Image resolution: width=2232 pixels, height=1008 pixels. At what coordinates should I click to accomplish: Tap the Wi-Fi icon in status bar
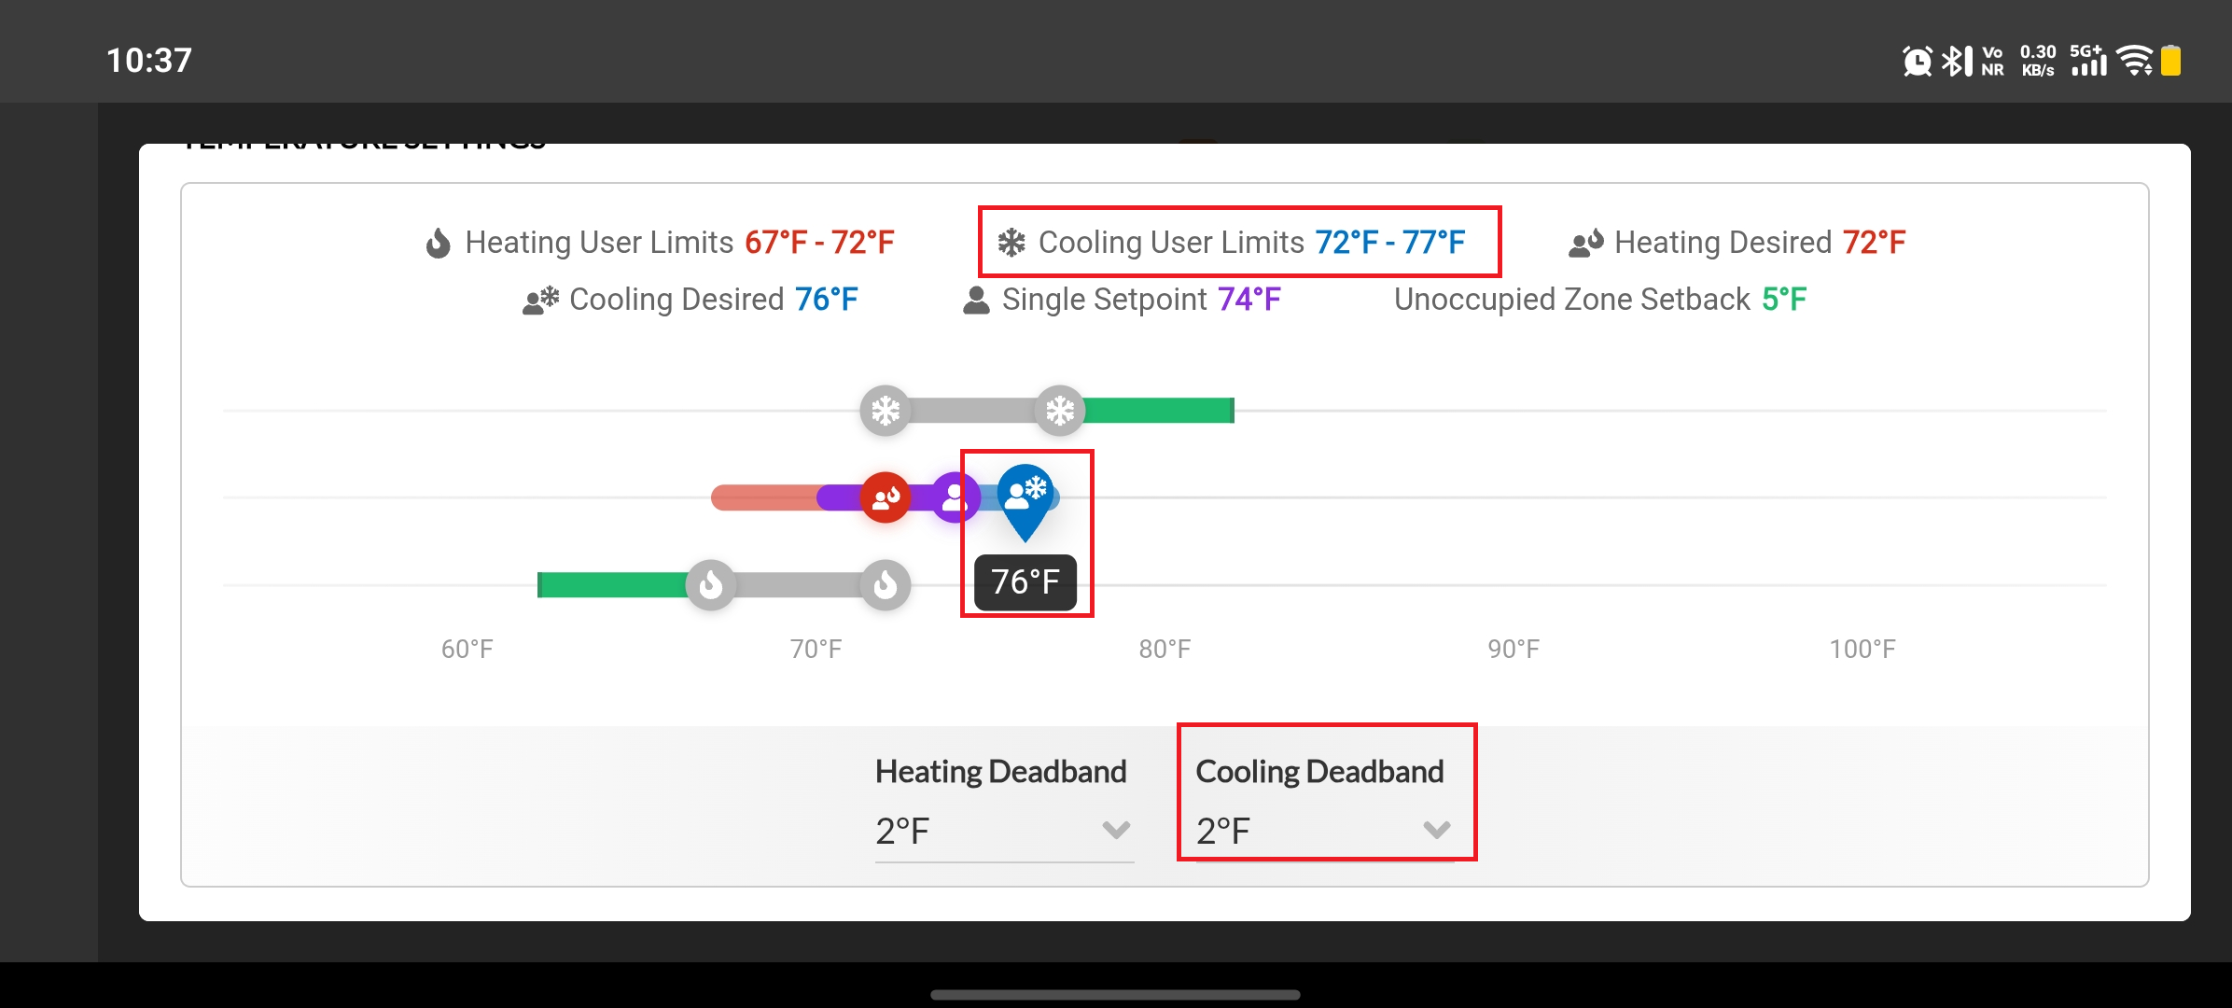click(2135, 61)
